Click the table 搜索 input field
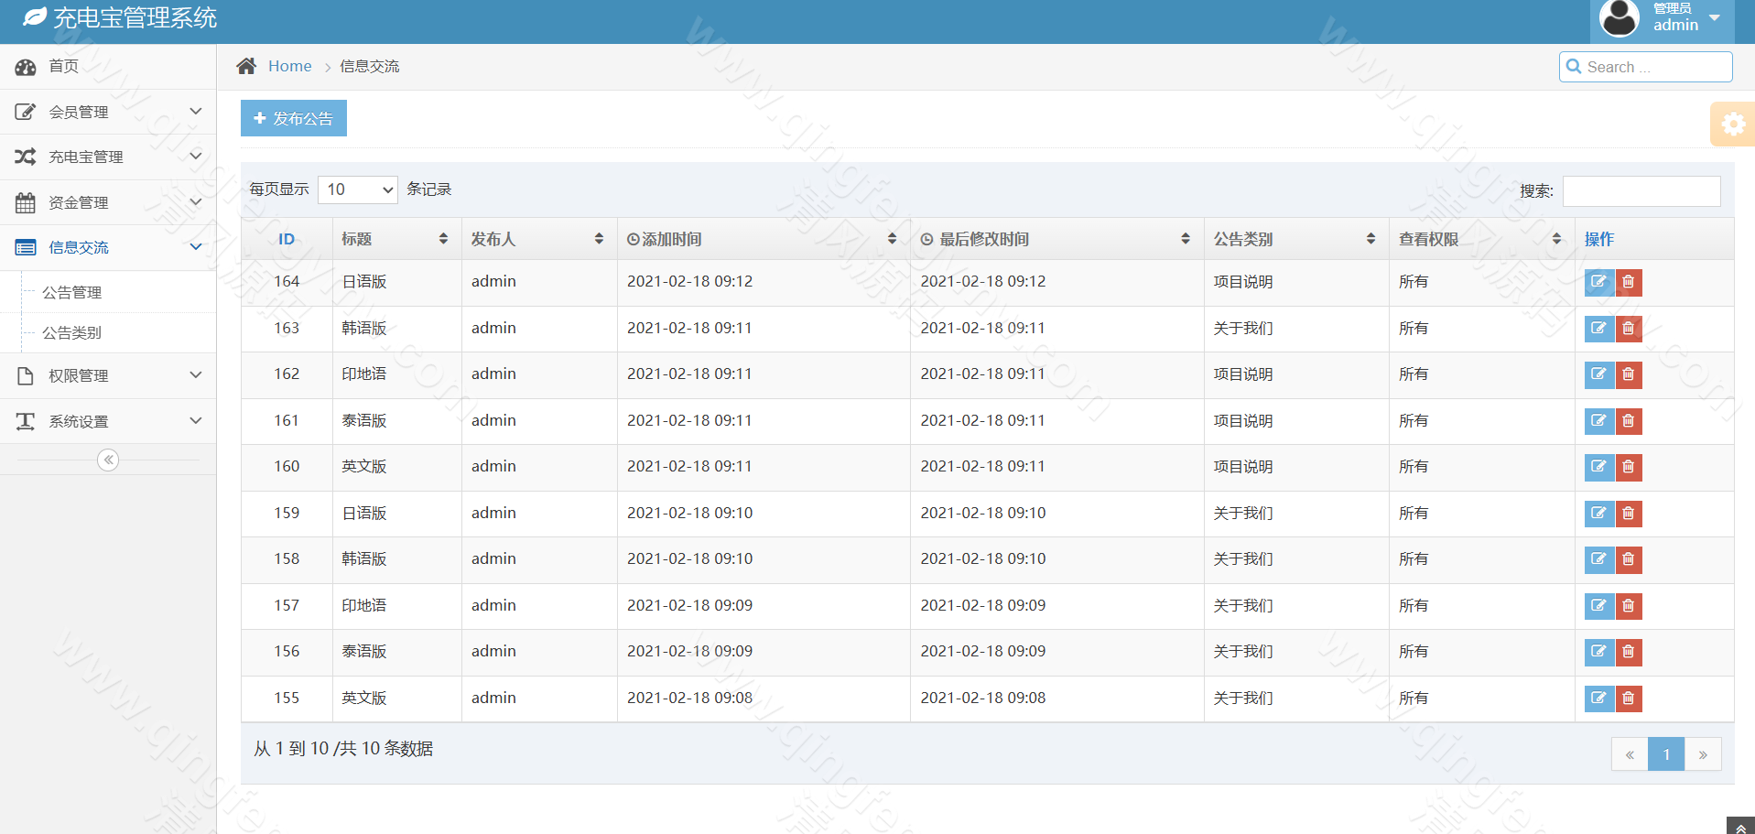The width and height of the screenshot is (1755, 834). [1641, 191]
